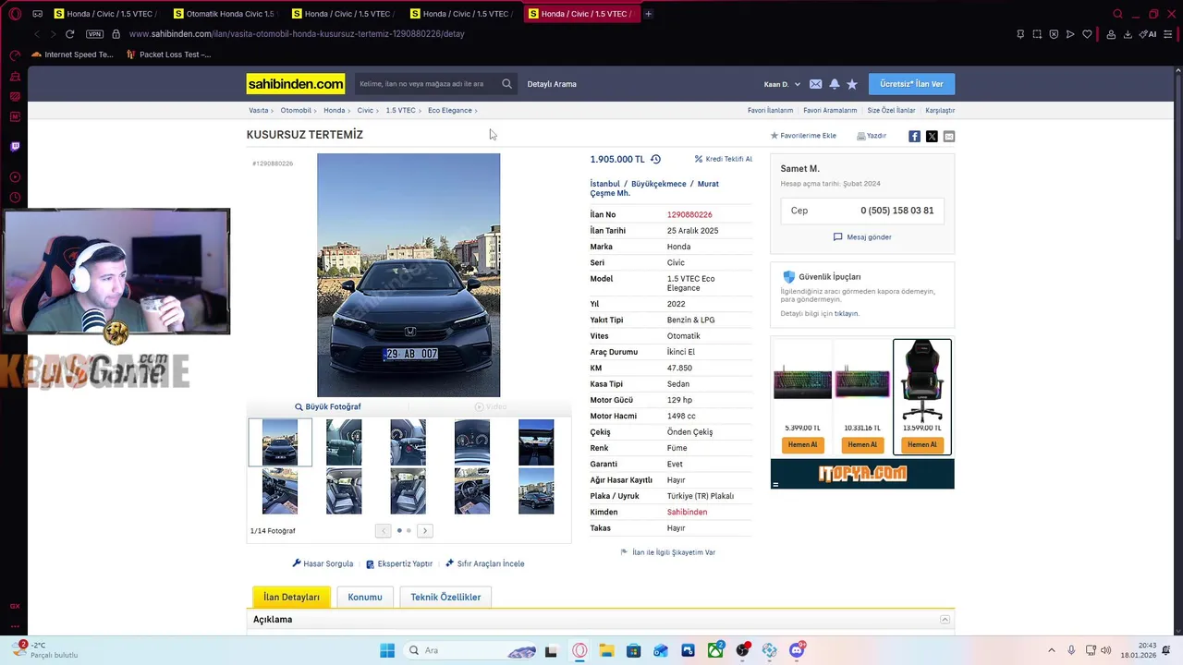
Task: Click Hasar Sorgula link
Action: pos(323,563)
